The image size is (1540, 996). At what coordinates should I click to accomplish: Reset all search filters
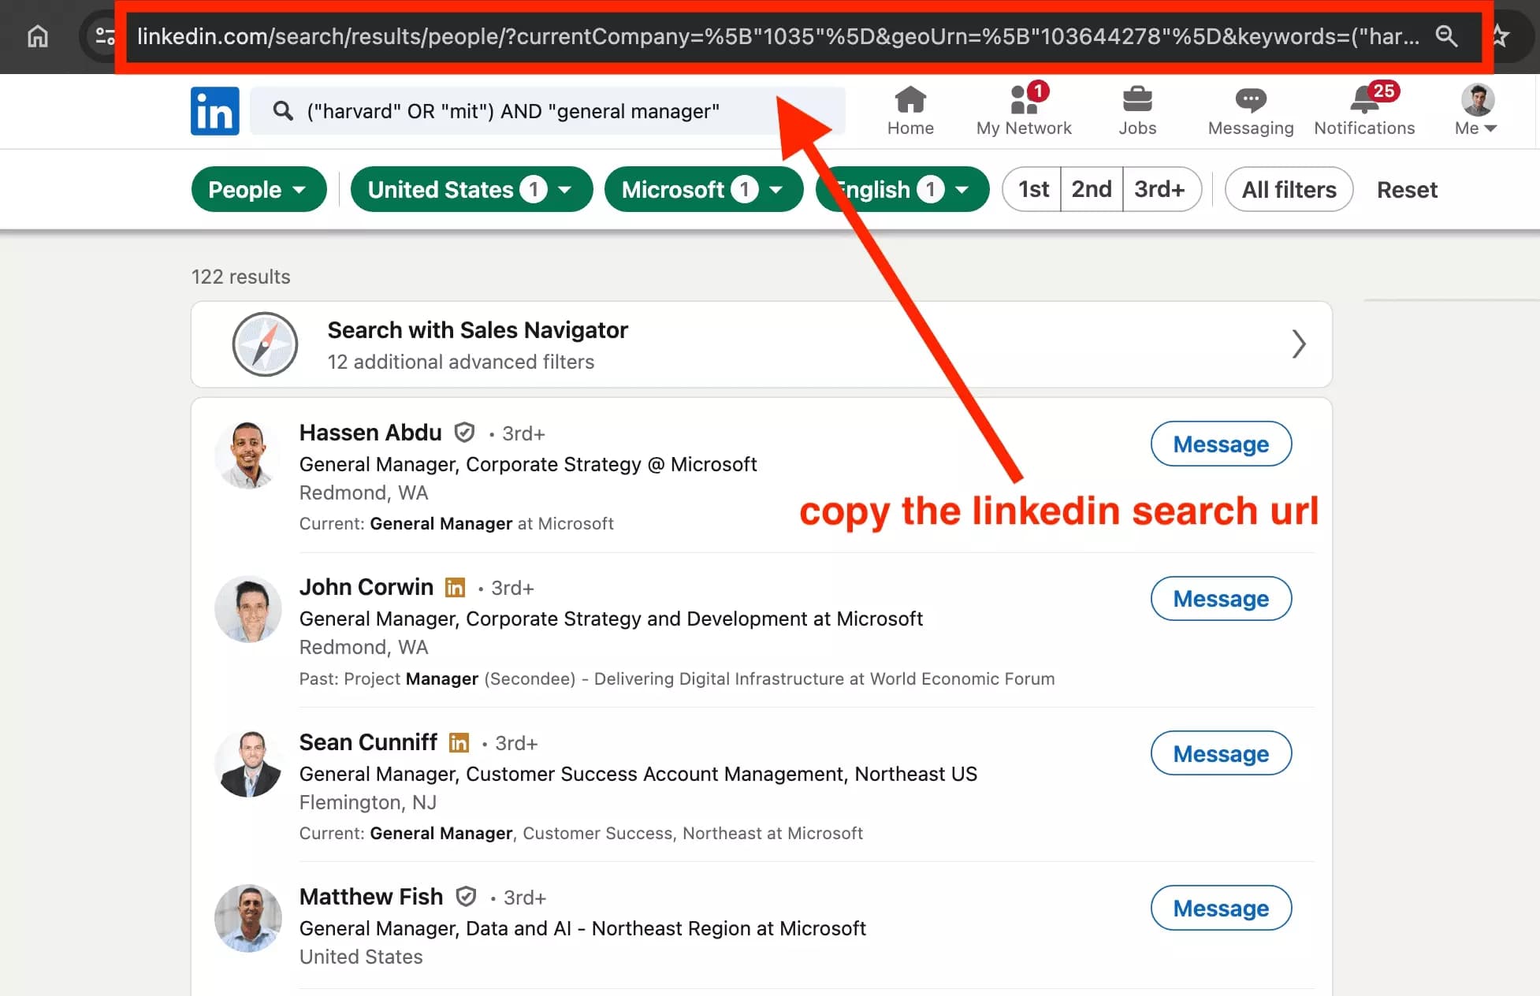point(1407,189)
